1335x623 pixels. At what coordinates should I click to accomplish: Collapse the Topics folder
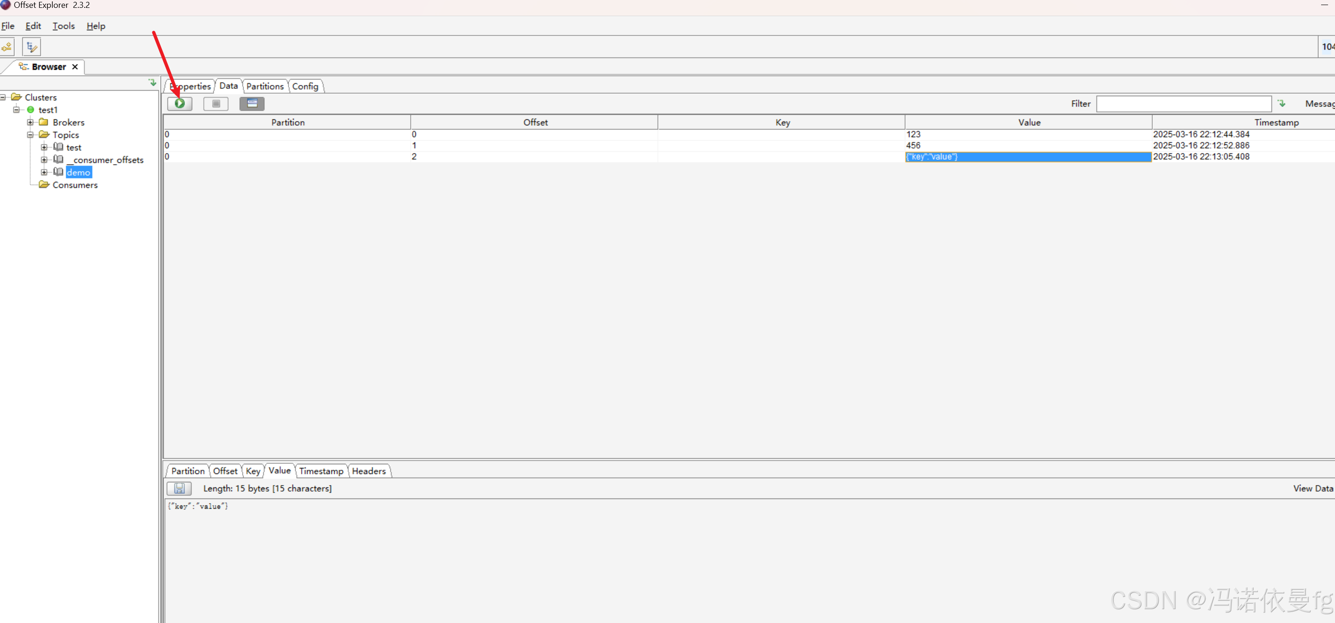click(x=30, y=135)
